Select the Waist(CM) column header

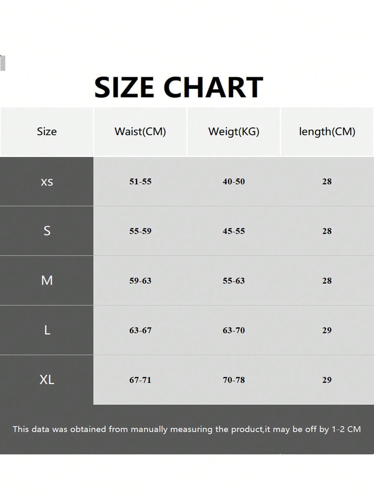click(140, 132)
